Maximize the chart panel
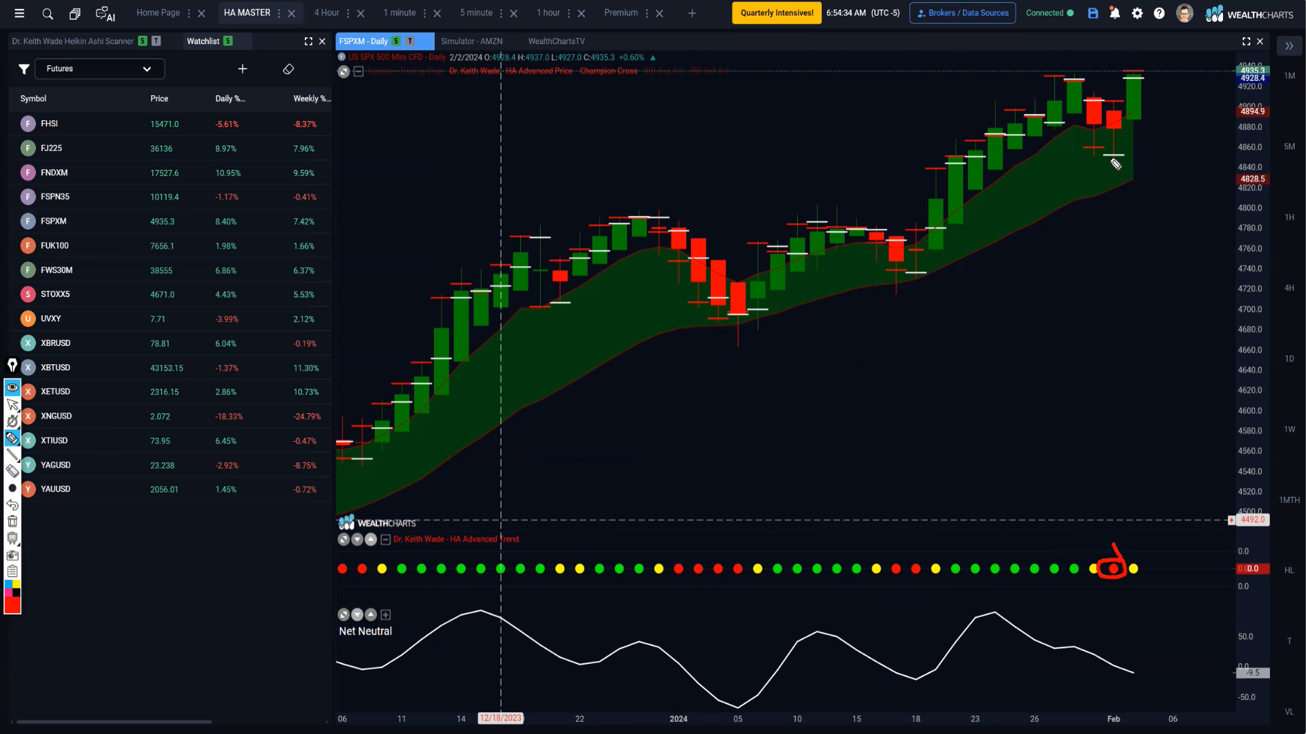 tap(1246, 41)
